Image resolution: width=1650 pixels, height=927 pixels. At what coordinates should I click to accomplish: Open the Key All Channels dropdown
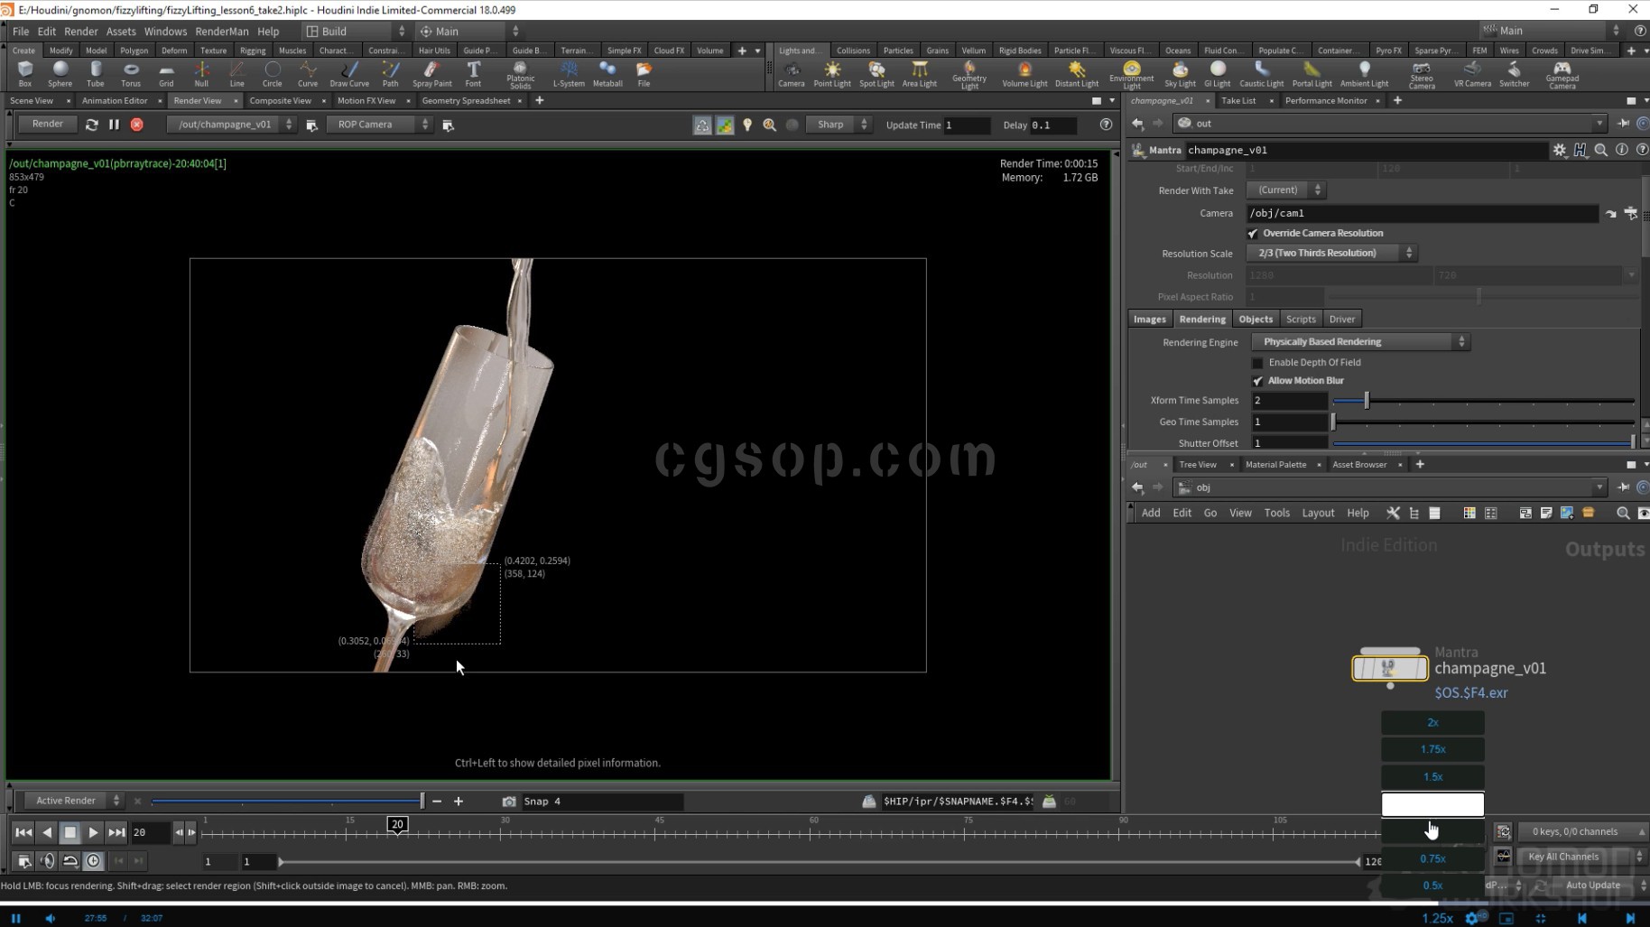[1582, 857]
